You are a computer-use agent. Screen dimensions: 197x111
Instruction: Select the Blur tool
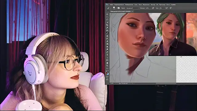107,47
